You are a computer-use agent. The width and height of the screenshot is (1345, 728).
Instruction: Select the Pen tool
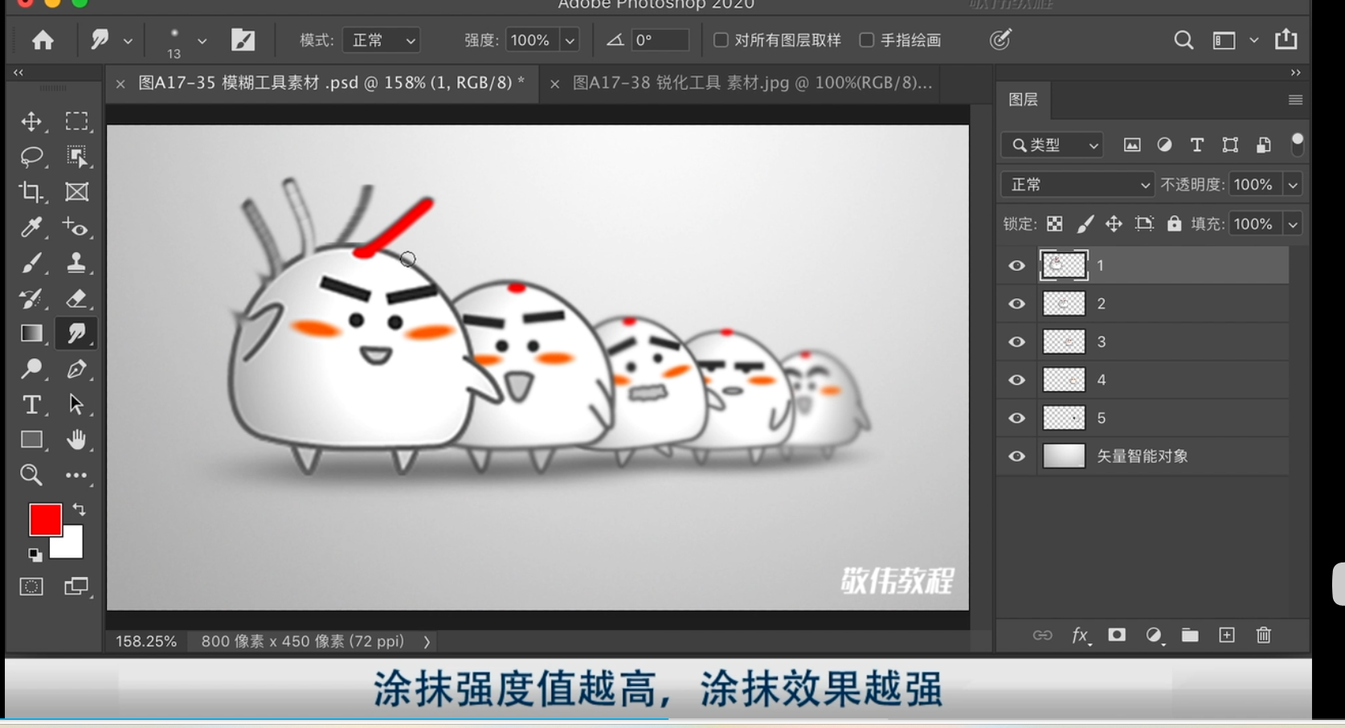(x=76, y=369)
